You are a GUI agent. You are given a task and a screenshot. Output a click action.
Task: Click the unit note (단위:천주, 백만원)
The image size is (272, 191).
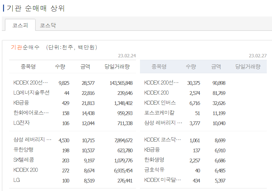click(72, 47)
